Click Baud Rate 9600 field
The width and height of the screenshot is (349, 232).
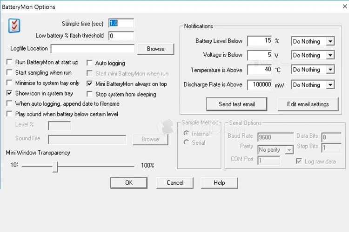pyautogui.click(x=275, y=137)
